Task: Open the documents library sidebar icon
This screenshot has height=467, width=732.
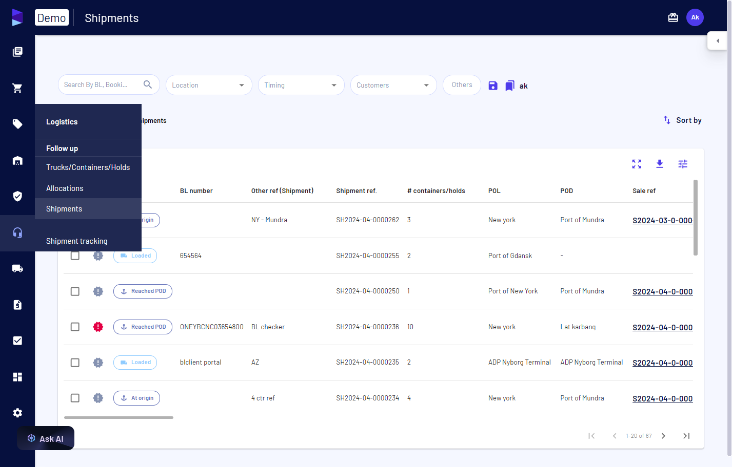Action: tap(17, 52)
